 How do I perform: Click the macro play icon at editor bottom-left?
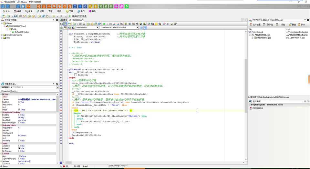(x=61, y=166)
